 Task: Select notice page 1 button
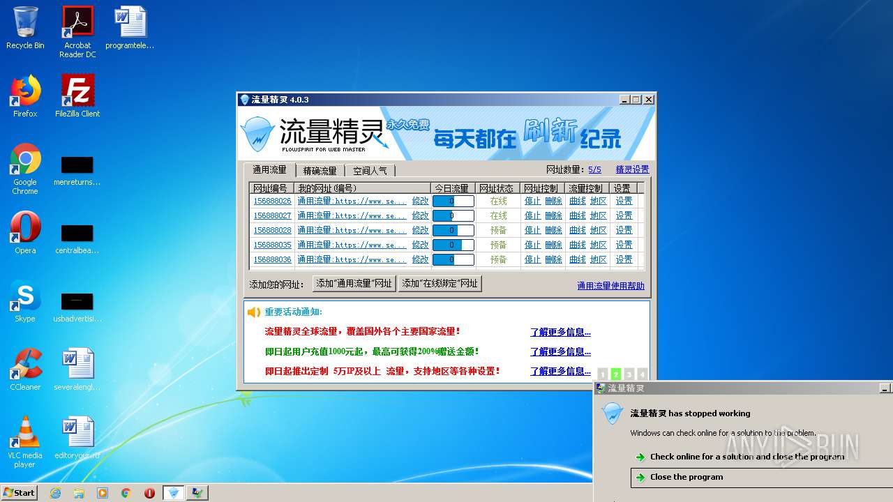coord(603,374)
